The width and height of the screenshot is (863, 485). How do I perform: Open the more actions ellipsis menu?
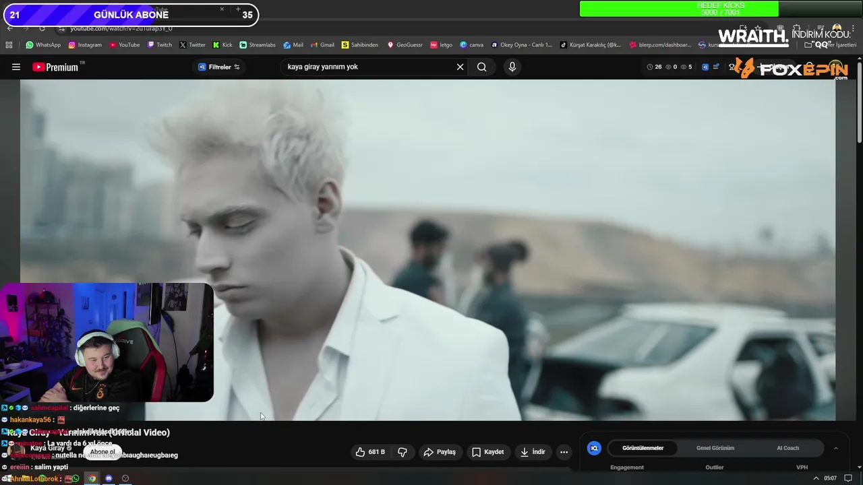564,452
